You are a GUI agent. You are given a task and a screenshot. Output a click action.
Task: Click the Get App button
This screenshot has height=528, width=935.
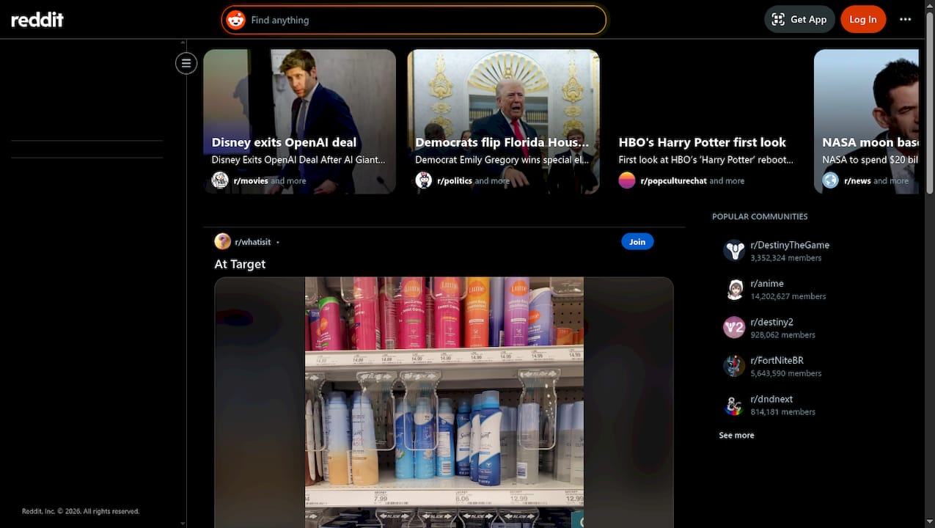pyautogui.click(x=799, y=20)
